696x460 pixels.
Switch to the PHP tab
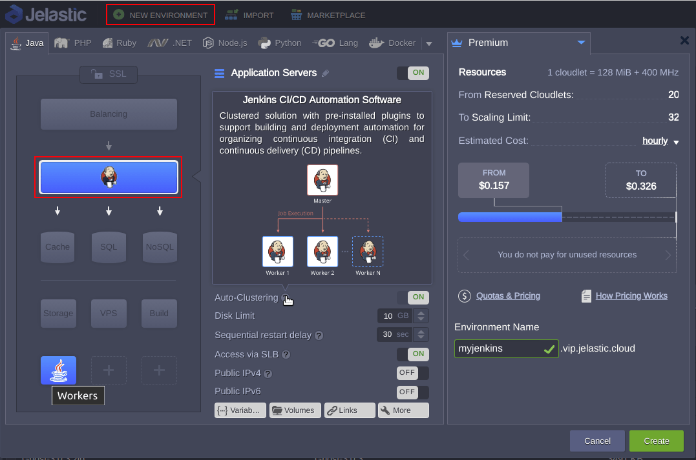coord(73,43)
